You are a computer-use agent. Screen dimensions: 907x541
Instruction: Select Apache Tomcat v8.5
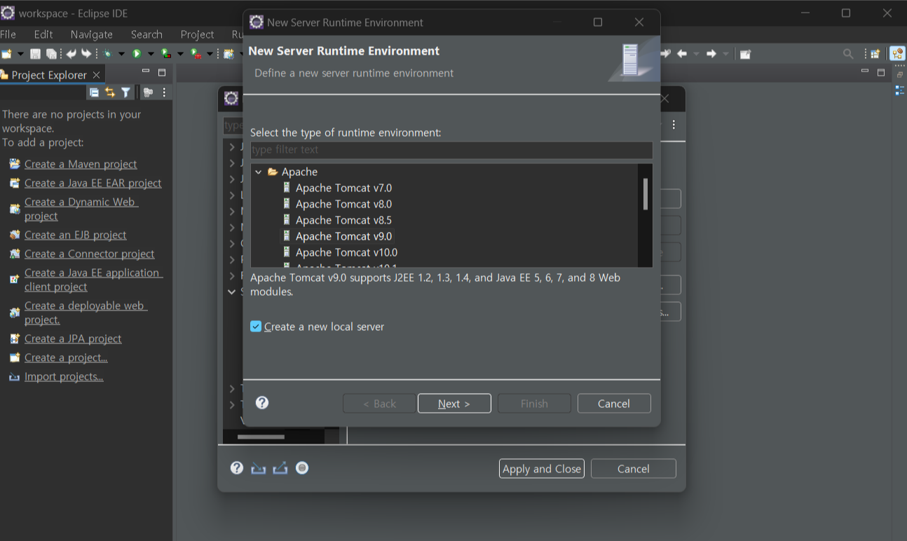[x=343, y=220]
